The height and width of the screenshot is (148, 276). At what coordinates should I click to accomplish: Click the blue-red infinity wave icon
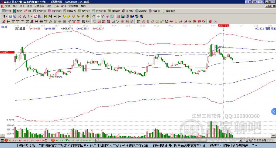click(x=215, y=22)
